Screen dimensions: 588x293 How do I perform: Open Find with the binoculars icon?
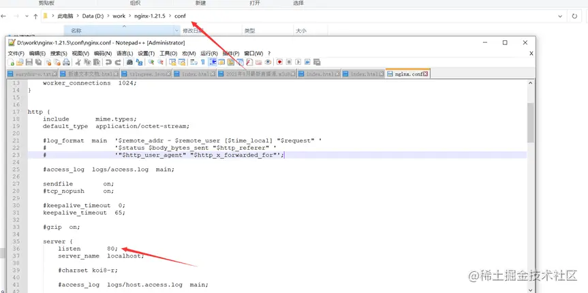129,62
